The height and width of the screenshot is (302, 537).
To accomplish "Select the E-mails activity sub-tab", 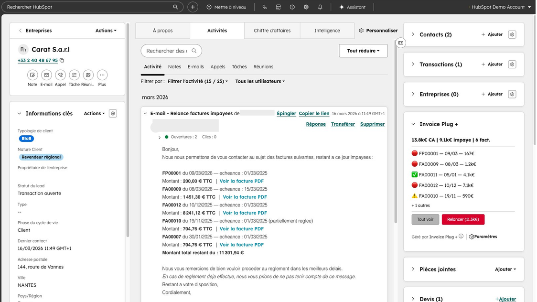I will coord(195,67).
